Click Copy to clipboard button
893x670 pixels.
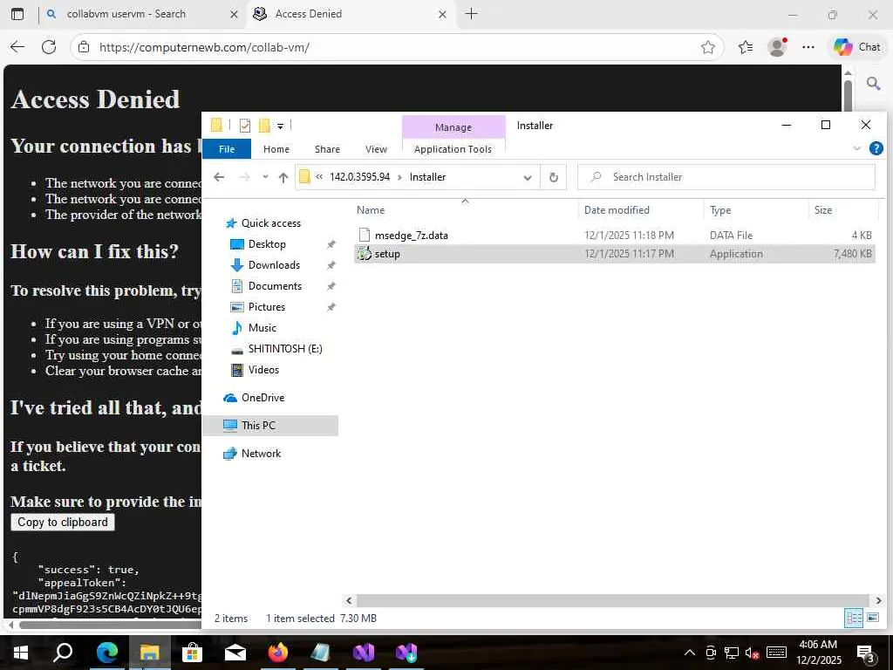[x=63, y=523]
